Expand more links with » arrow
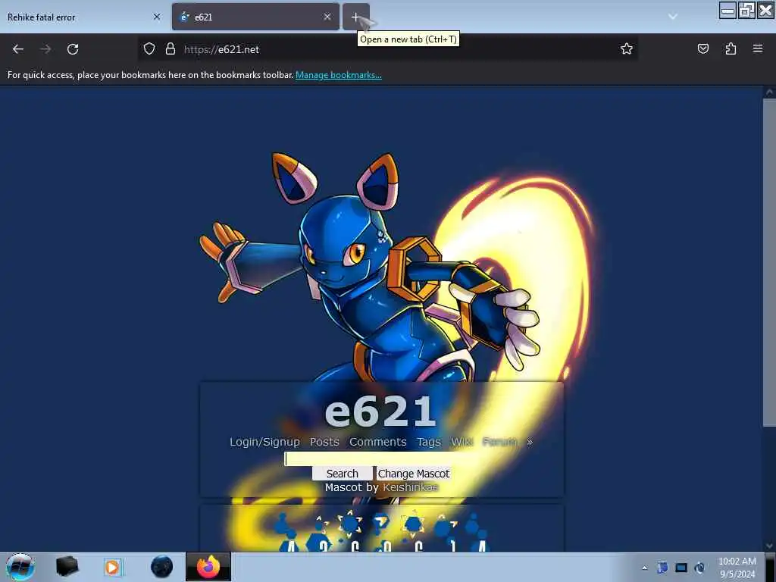This screenshot has width=776, height=582. tap(530, 442)
